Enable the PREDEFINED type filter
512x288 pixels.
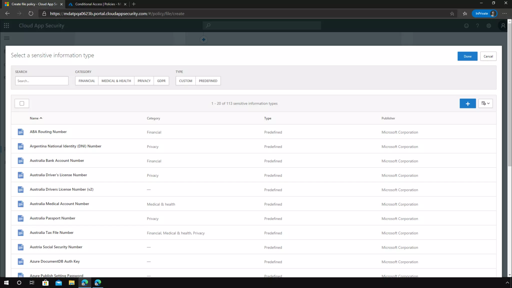tap(208, 81)
